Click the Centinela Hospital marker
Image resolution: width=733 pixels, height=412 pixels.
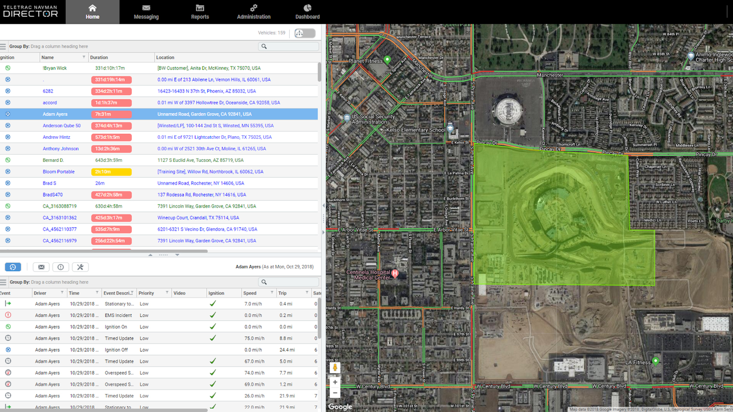pos(395,274)
